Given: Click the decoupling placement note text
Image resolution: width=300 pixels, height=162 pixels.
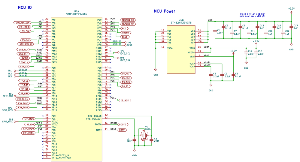Looking at the screenshot, I should pos(252,15).
